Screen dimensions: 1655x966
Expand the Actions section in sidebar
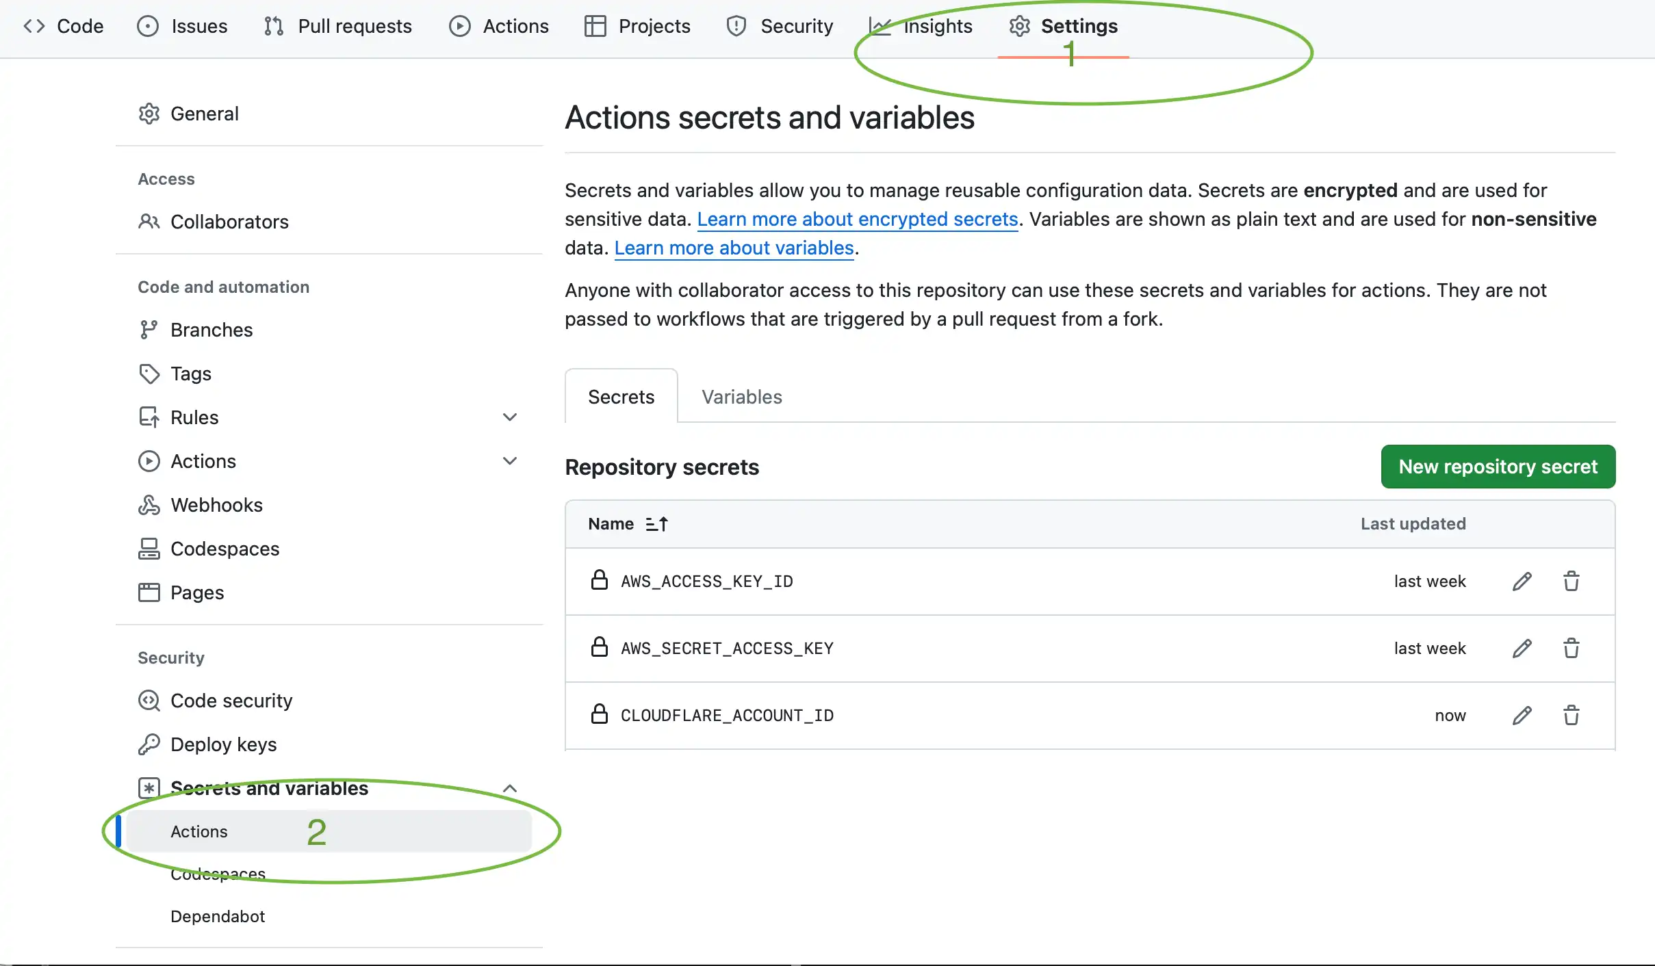pyautogui.click(x=509, y=460)
